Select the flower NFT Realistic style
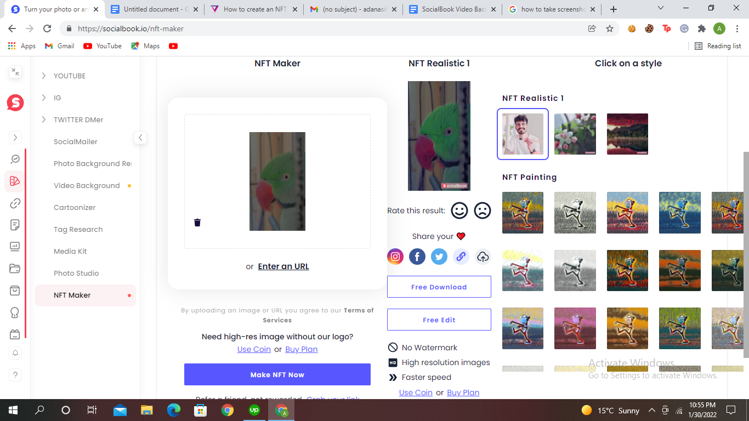This screenshot has width=749, height=421. click(x=575, y=134)
